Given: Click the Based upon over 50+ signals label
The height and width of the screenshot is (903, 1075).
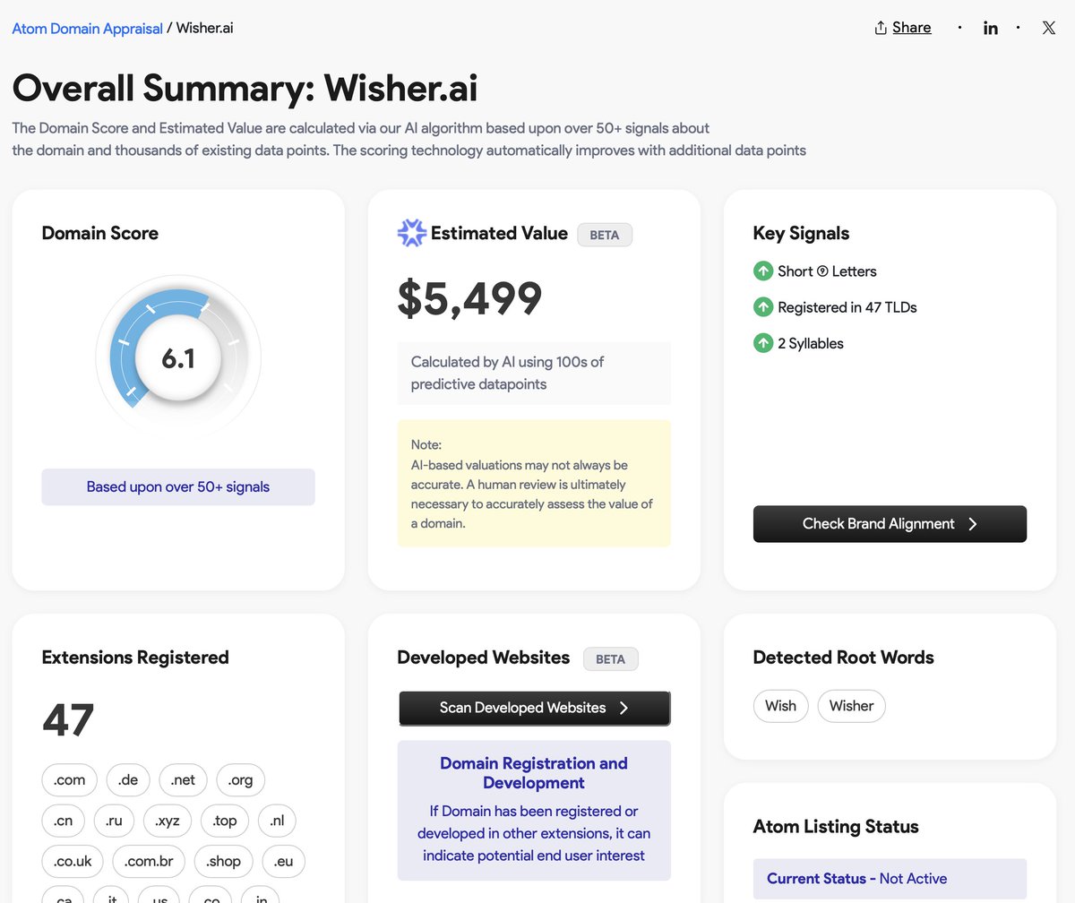Looking at the screenshot, I should tap(178, 487).
